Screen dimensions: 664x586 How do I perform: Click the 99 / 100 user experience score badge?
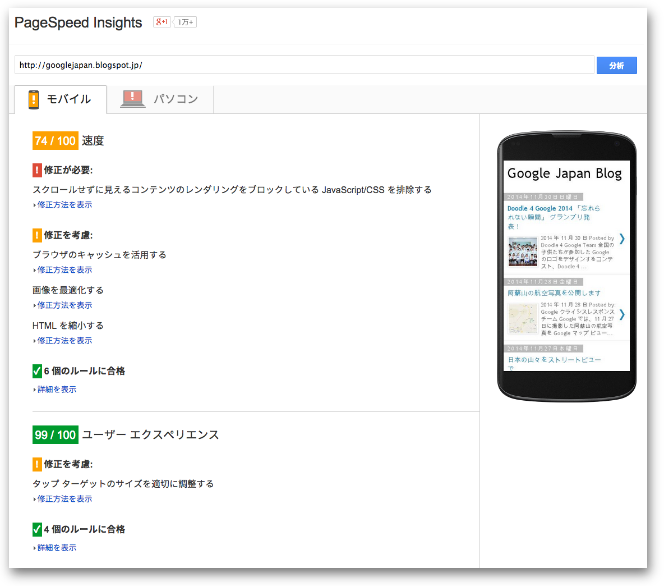click(x=56, y=435)
